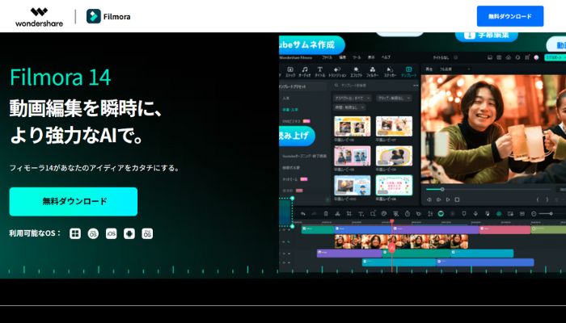Open the 表示 menu in Filmora editor

coord(371,57)
